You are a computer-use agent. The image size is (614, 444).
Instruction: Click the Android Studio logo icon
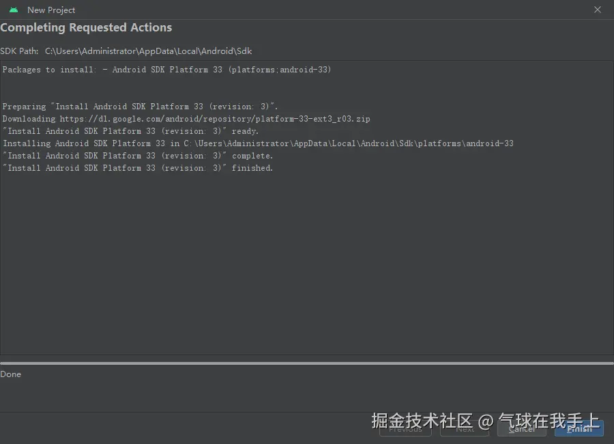pyautogui.click(x=14, y=10)
